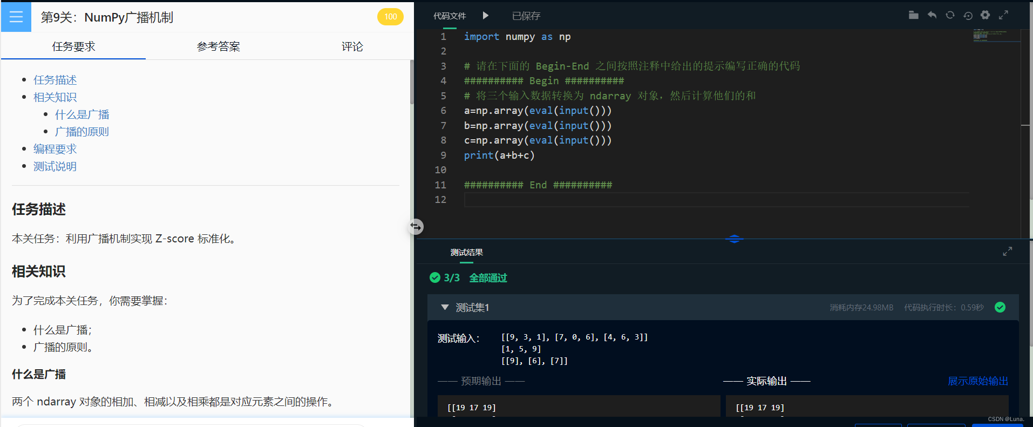Click the 测试输入 label
This screenshot has width=1033, height=427.
[458, 338]
